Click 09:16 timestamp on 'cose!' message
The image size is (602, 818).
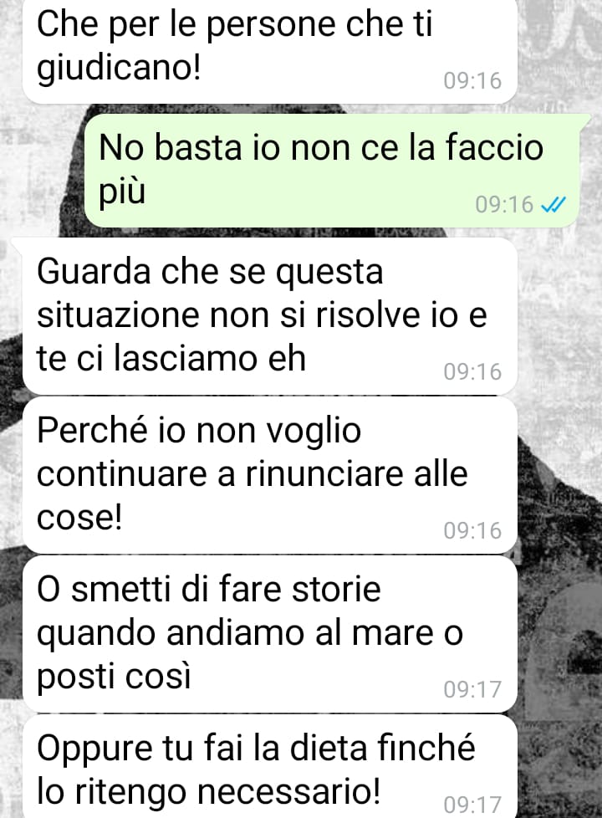point(472,530)
